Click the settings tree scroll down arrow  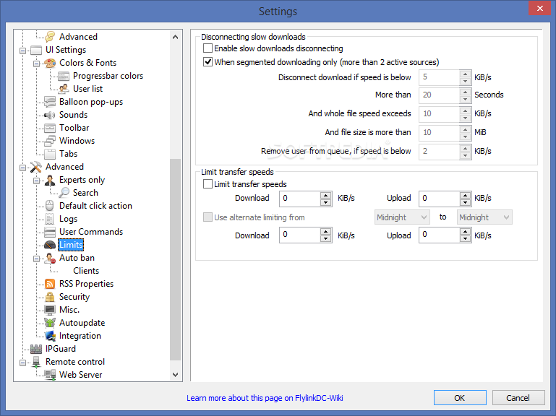175,375
